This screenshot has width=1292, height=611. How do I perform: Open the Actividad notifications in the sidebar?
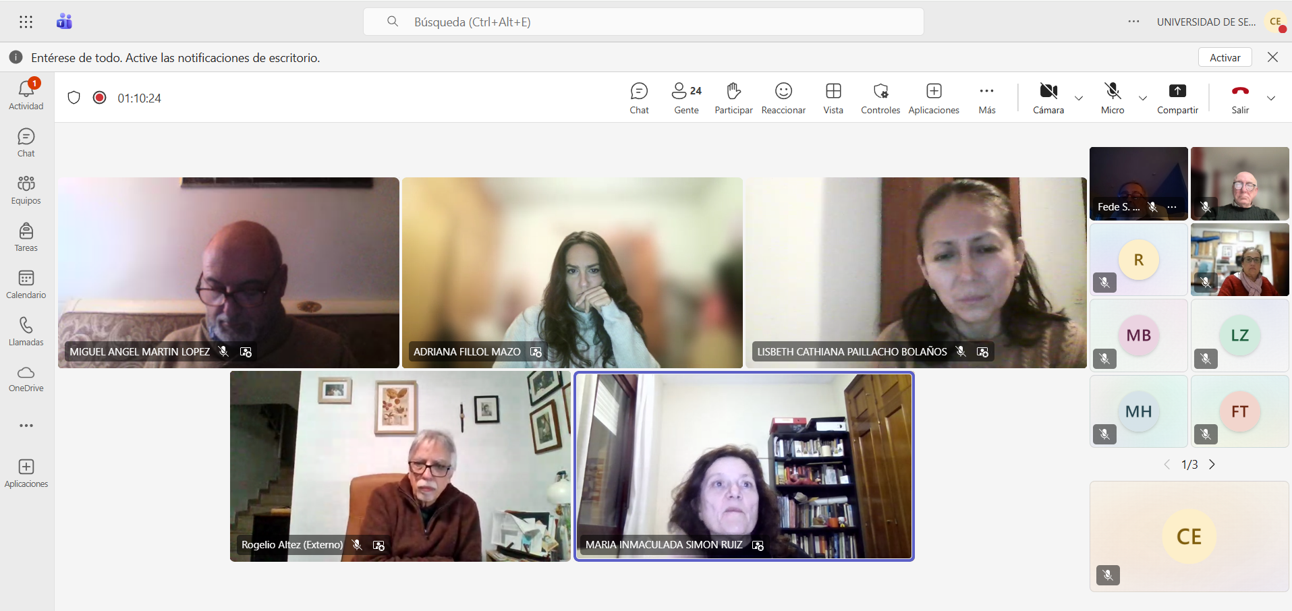click(x=26, y=95)
